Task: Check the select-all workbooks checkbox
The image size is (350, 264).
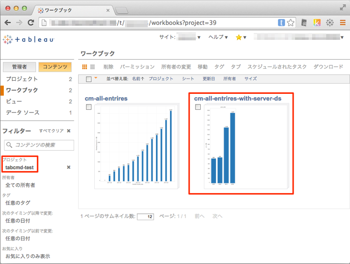Action: [88, 79]
